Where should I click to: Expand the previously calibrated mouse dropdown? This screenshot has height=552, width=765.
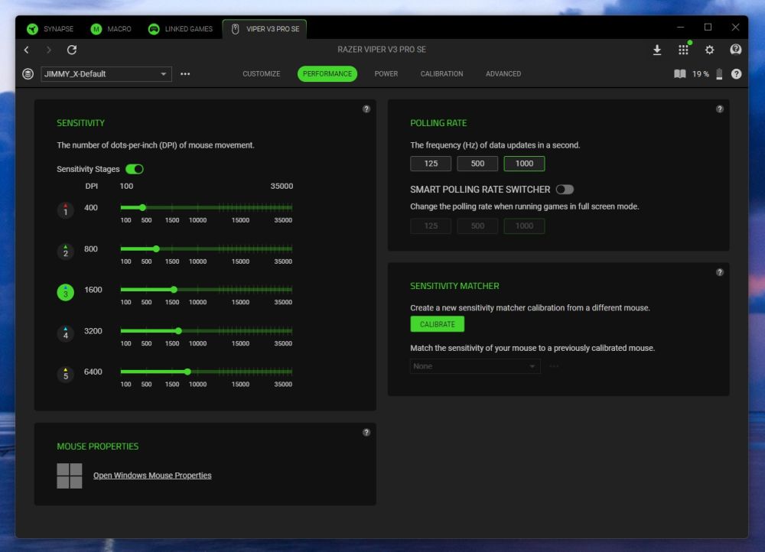click(x=475, y=366)
